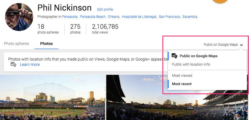Open the Escambia location link
Viewport: 249px width, 120px height.
pyautogui.click(x=190, y=17)
